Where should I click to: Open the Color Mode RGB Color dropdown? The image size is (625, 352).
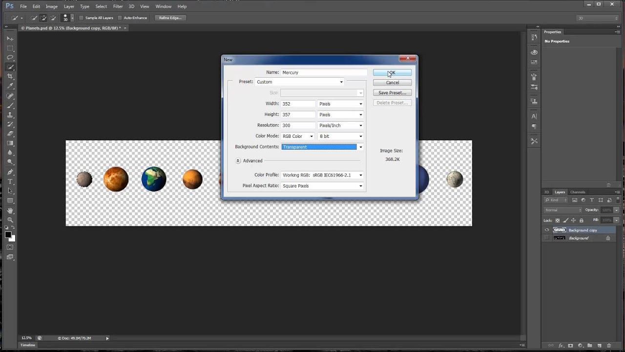(x=298, y=136)
